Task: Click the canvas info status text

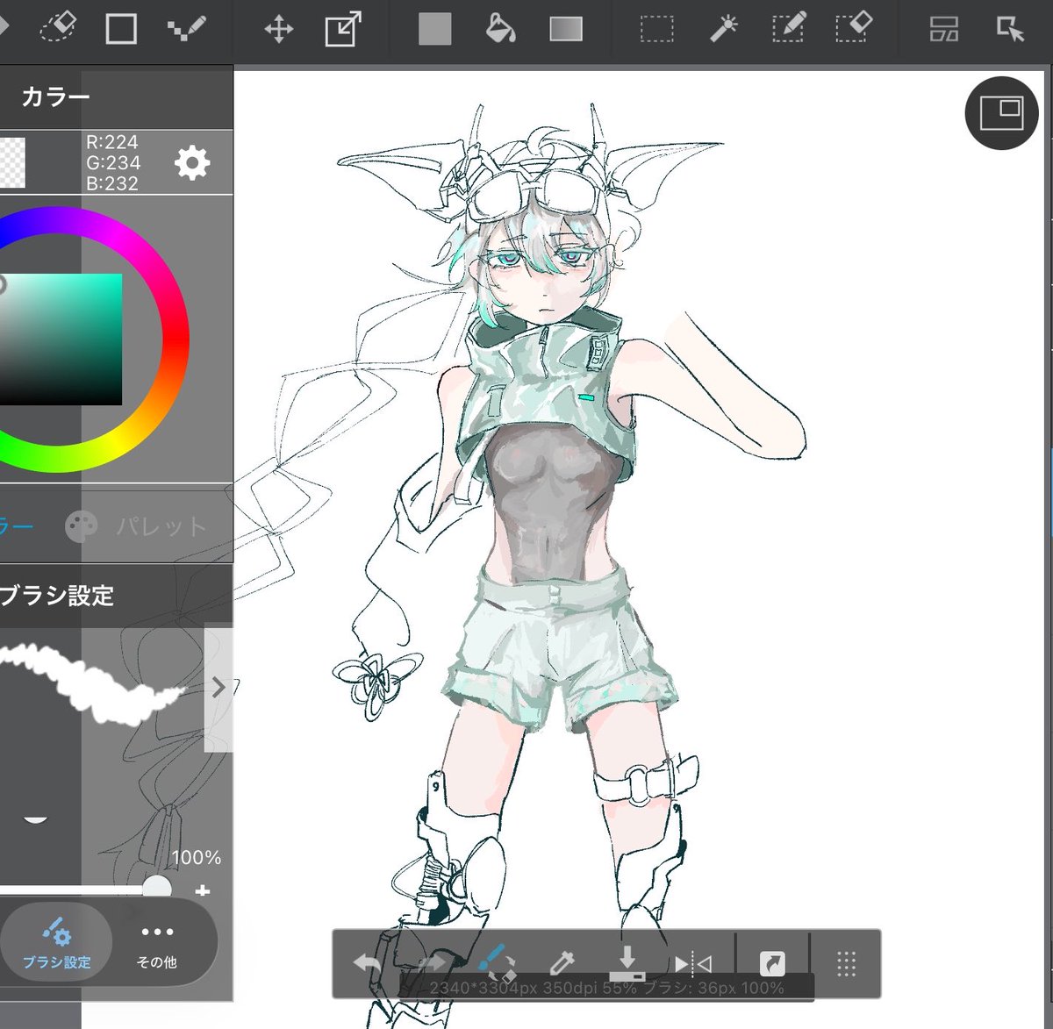Action: pos(606,988)
